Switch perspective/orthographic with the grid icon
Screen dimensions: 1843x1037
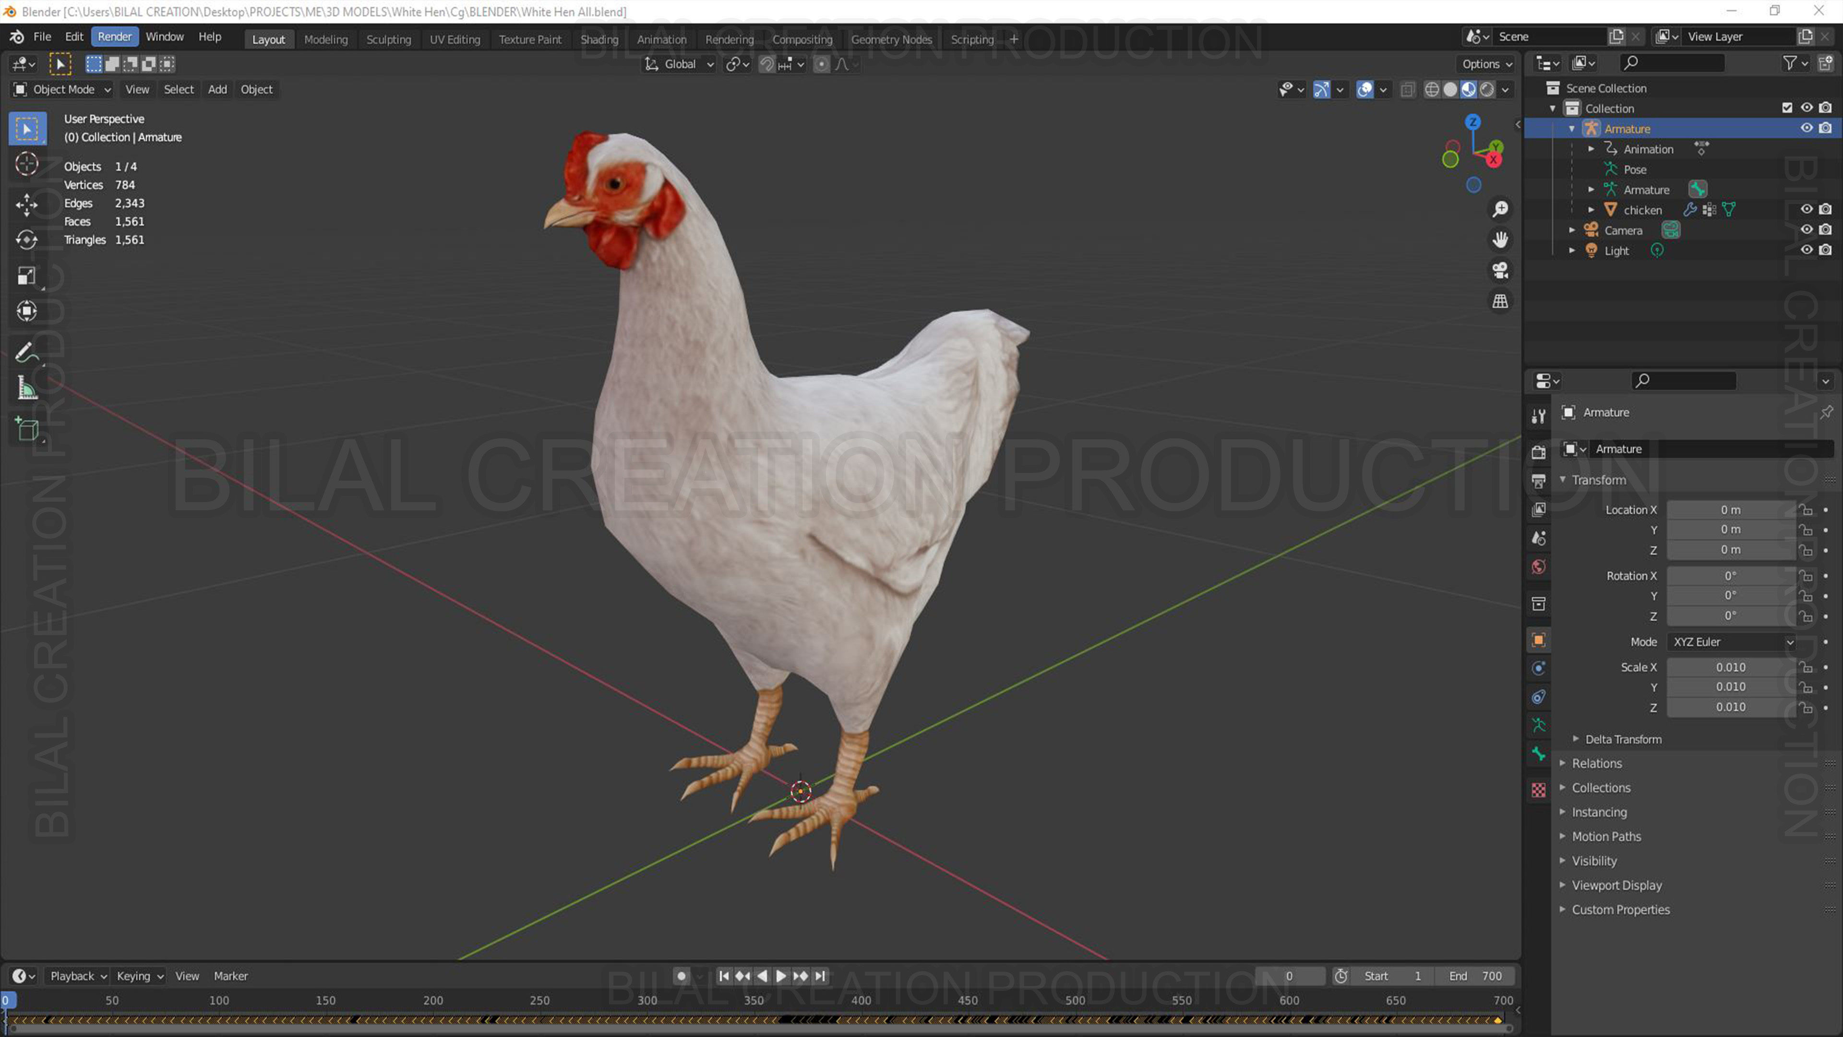point(1499,301)
